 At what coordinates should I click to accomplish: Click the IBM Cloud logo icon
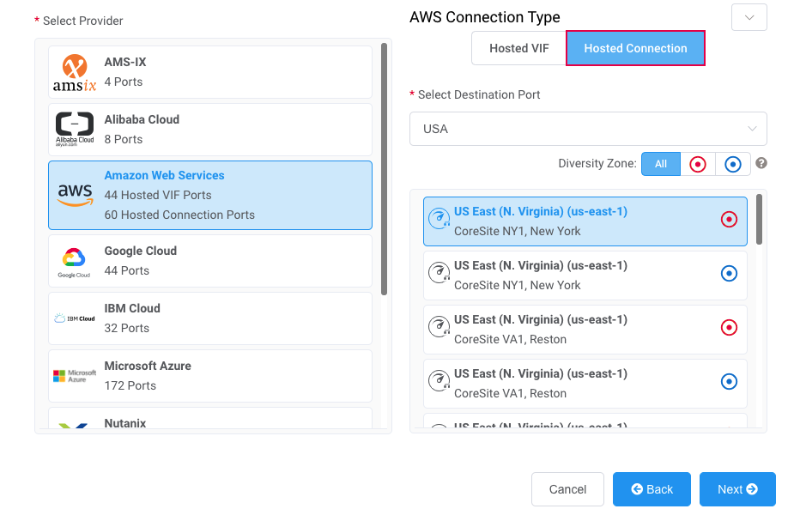click(75, 318)
